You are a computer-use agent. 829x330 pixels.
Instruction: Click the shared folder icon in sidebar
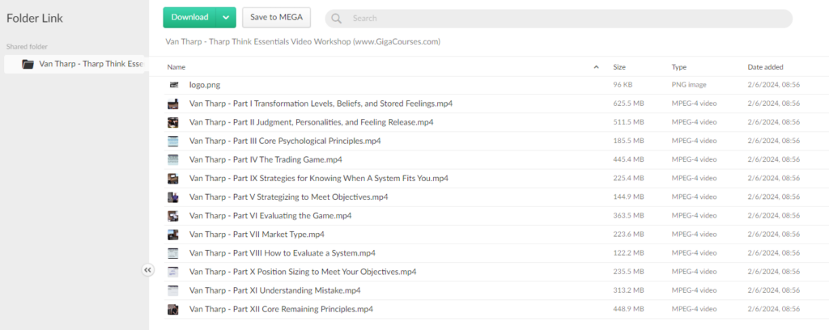[28, 64]
